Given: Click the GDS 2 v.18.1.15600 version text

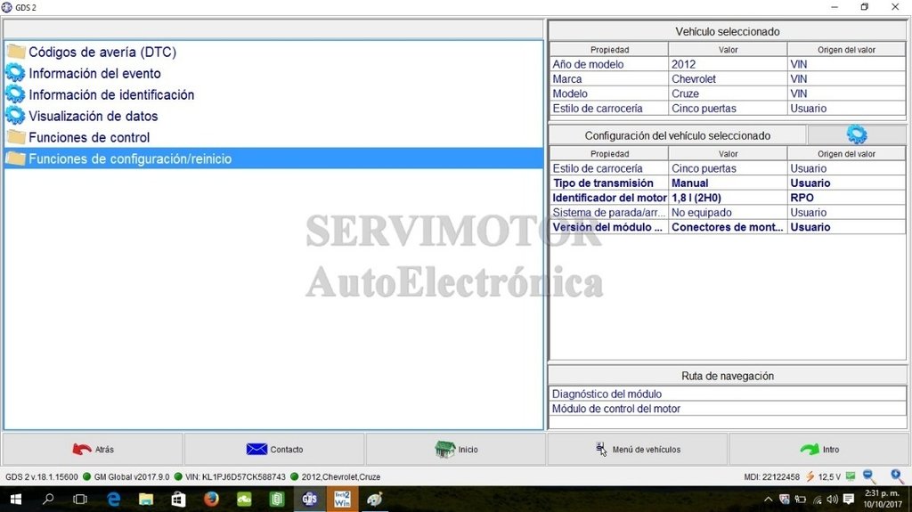Looking at the screenshot, I should (41, 476).
